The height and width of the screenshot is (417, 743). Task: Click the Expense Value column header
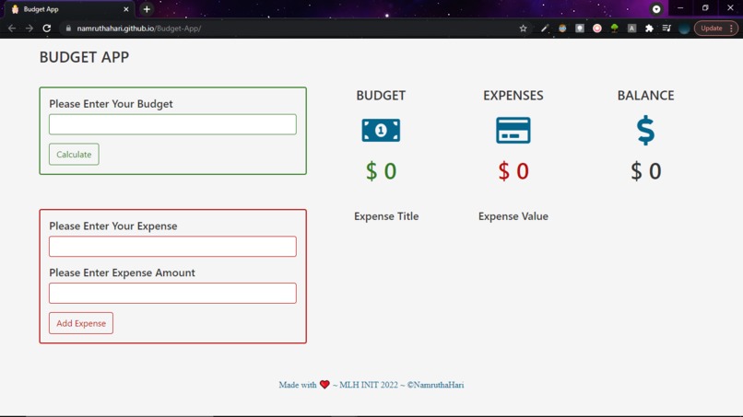click(x=513, y=216)
